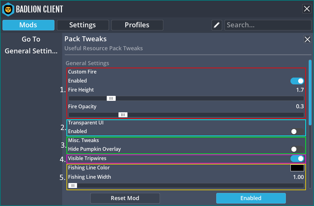
Task: Click the blue Enabled mod button
Action: (x=251, y=198)
